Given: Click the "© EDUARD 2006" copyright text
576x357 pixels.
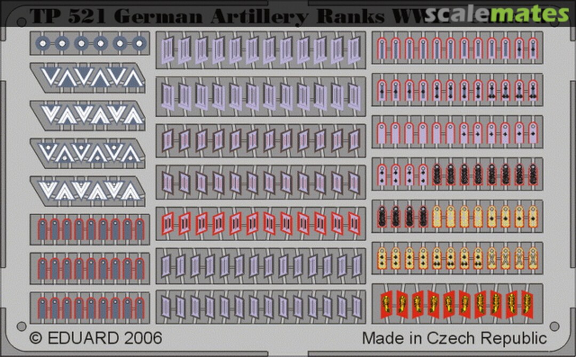Looking at the screenshot, I should (x=95, y=338).
